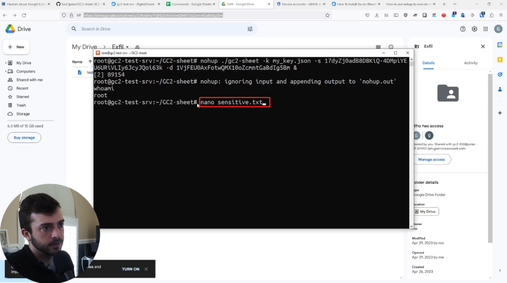Dismiss the bottom notification toast
The image size is (507, 283).
coord(146,269)
